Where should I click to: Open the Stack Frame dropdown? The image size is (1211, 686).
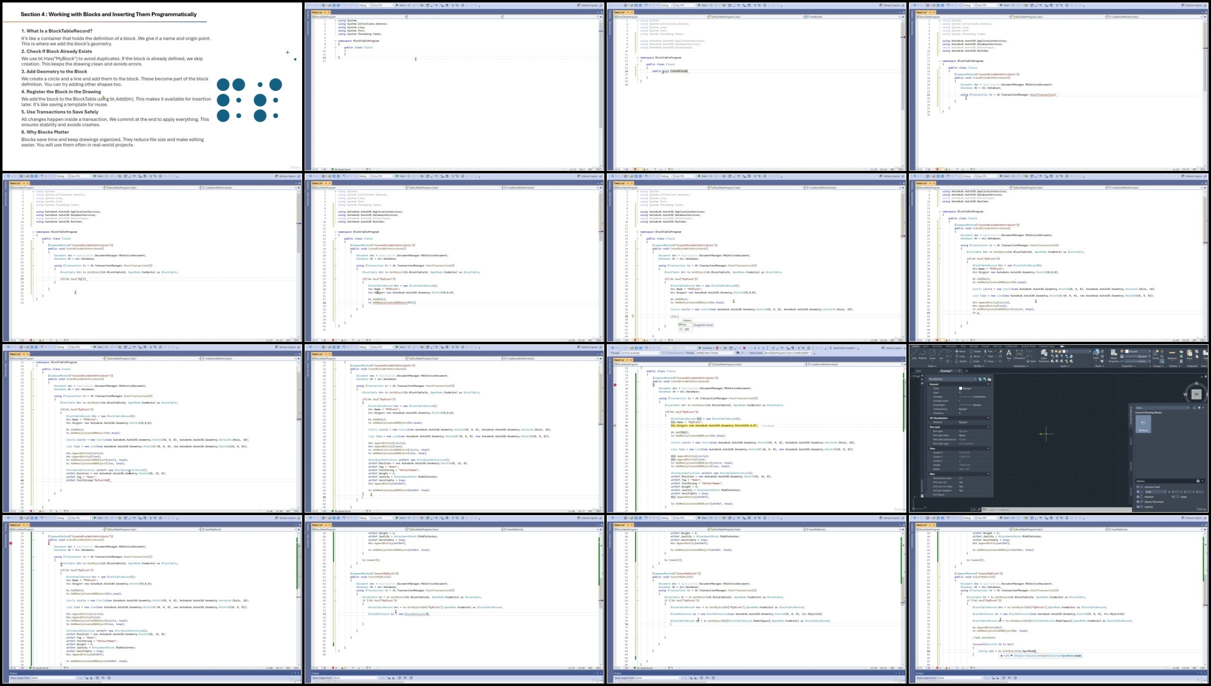[788, 353]
